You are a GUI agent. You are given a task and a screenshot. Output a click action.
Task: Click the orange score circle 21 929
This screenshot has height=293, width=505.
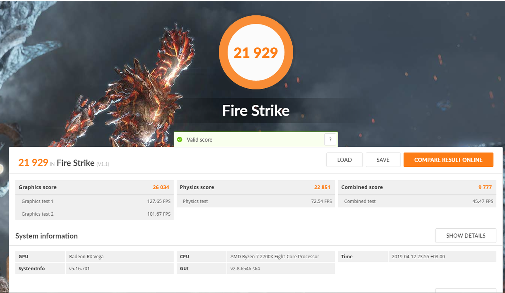click(256, 52)
